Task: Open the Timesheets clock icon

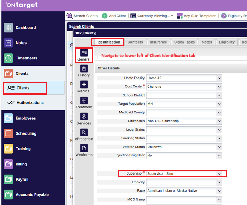Action: click(x=8, y=58)
